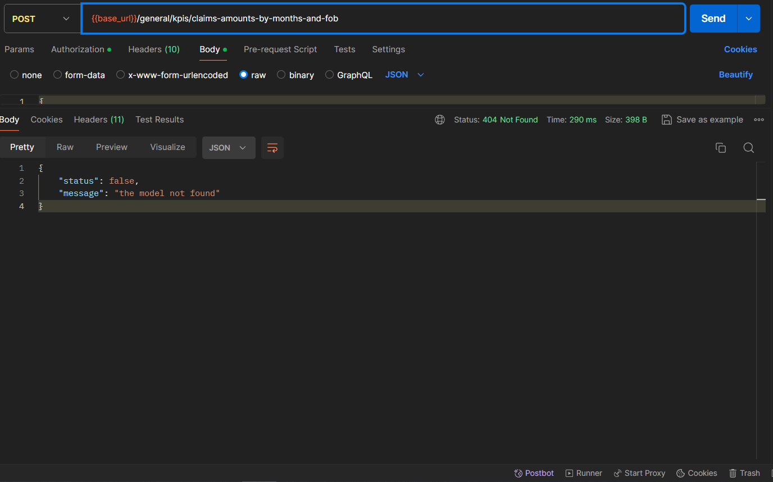Copy the response body with copy icon
Image resolution: width=773 pixels, height=482 pixels.
tap(720, 148)
